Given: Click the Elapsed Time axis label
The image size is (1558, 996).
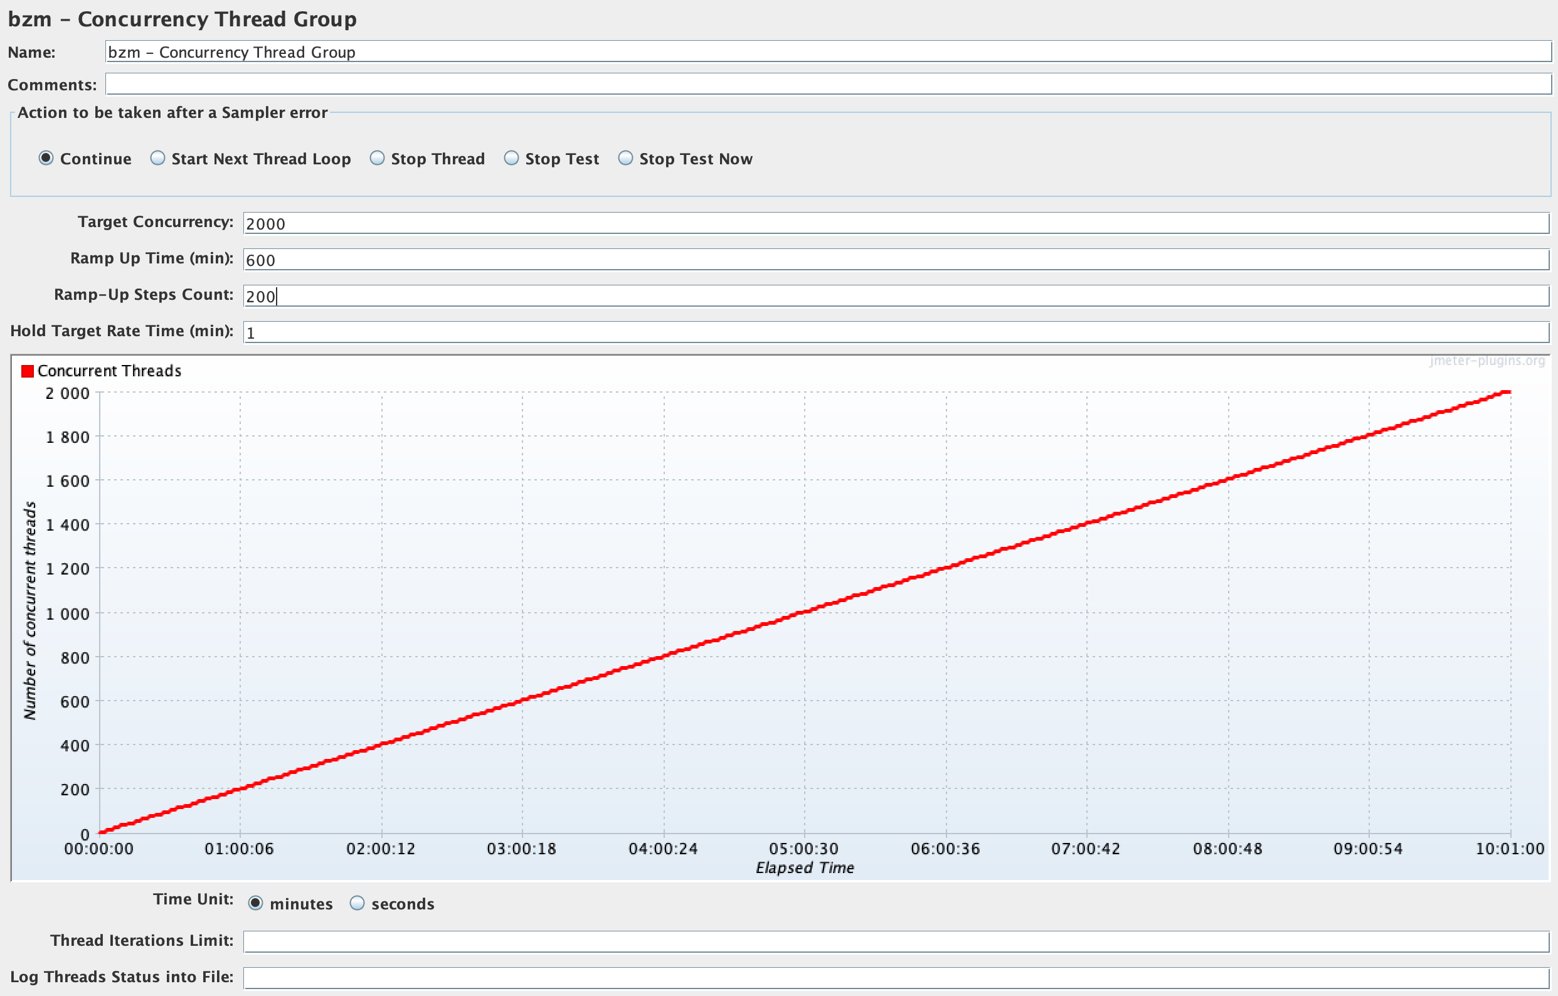Looking at the screenshot, I should 804,868.
